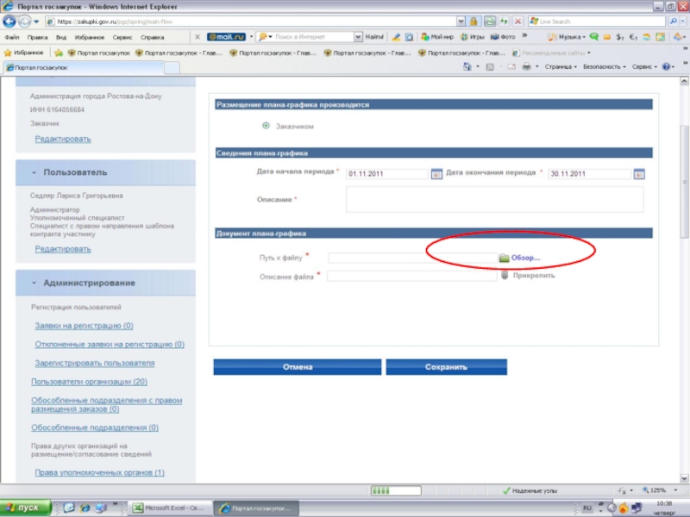Screen dimensions: 690x517
Task: Click the Live Search magnifier icon
Action: (x=671, y=21)
